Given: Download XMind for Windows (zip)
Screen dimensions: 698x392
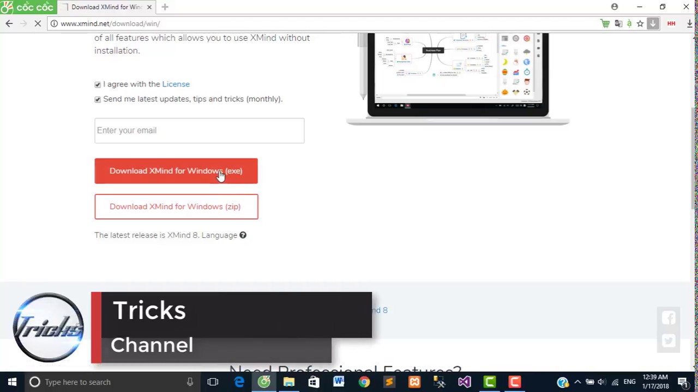Looking at the screenshot, I should [x=176, y=207].
